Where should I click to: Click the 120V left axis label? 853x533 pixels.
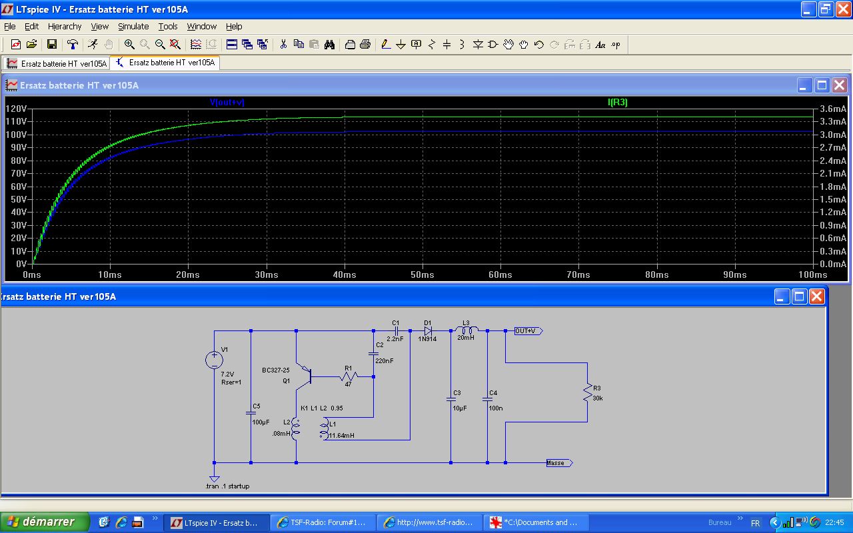pos(15,109)
